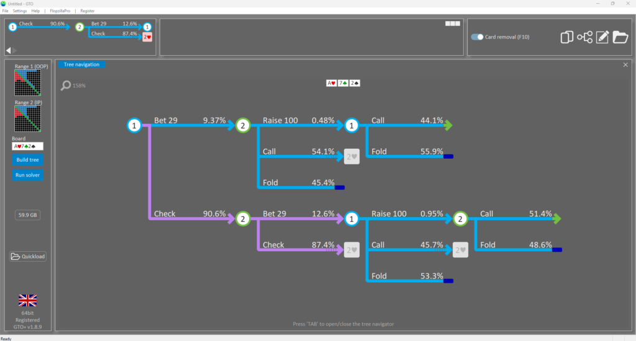Close the Tree navigation panel
The width and height of the screenshot is (636, 341).
(625, 65)
